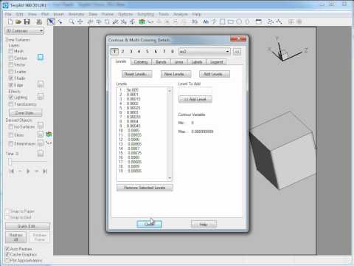Select the Rectangle geometry tool
Viewport: 354px width, 266px height.
[231, 21]
